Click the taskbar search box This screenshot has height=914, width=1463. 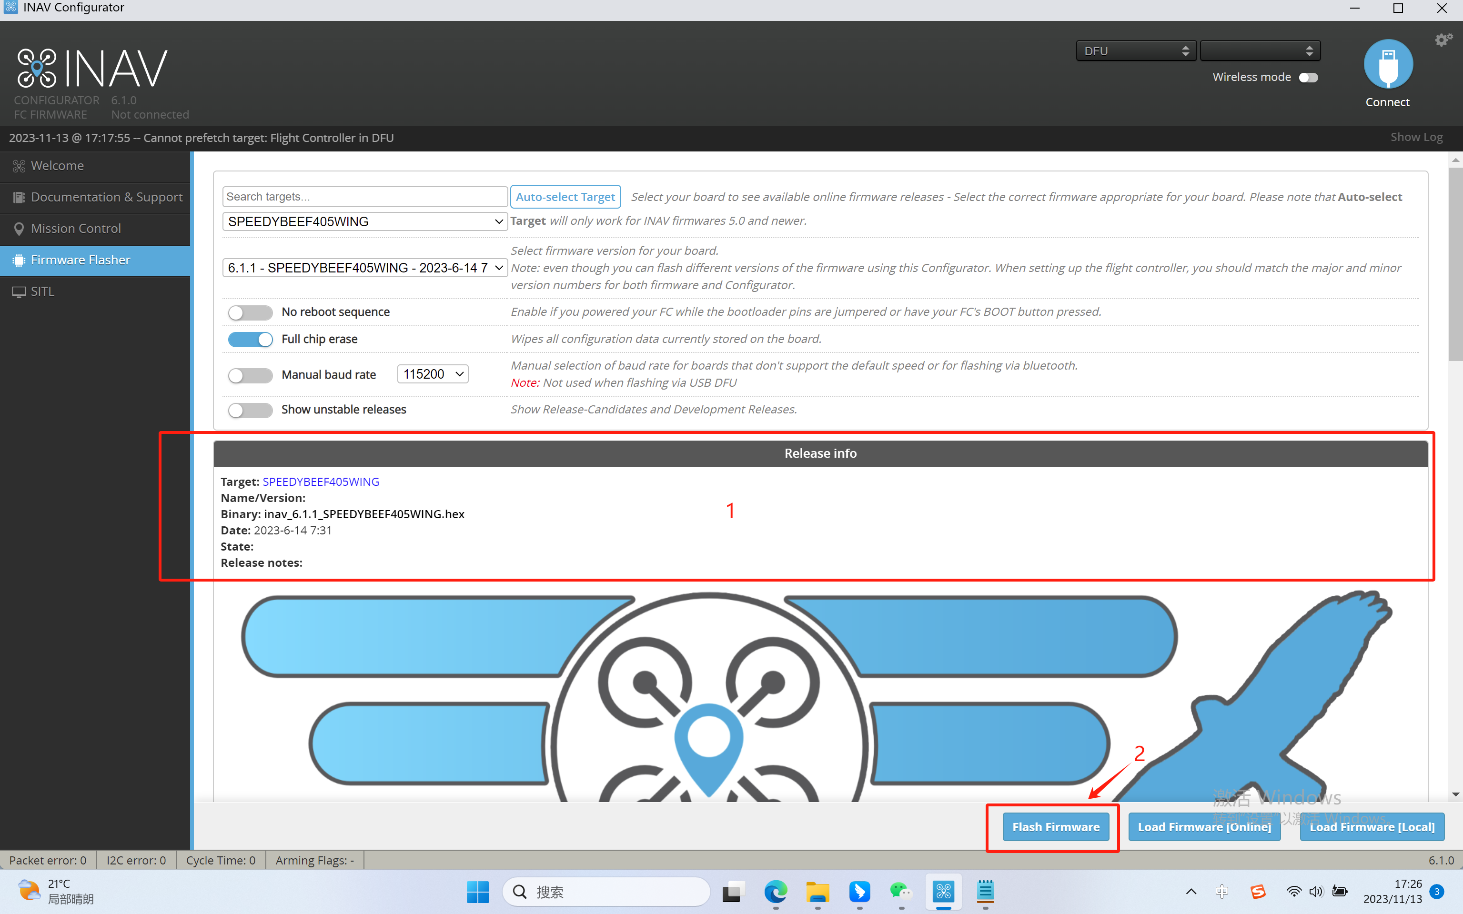pyautogui.click(x=606, y=892)
